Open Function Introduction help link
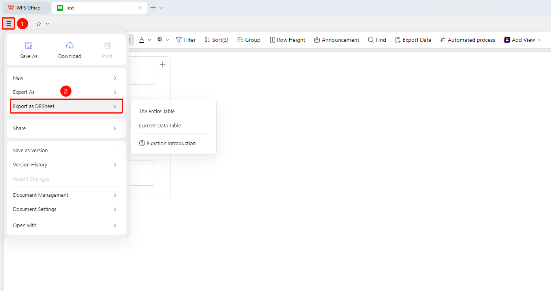The height and width of the screenshot is (291, 551). pyautogui.click(x=174, y=144)
